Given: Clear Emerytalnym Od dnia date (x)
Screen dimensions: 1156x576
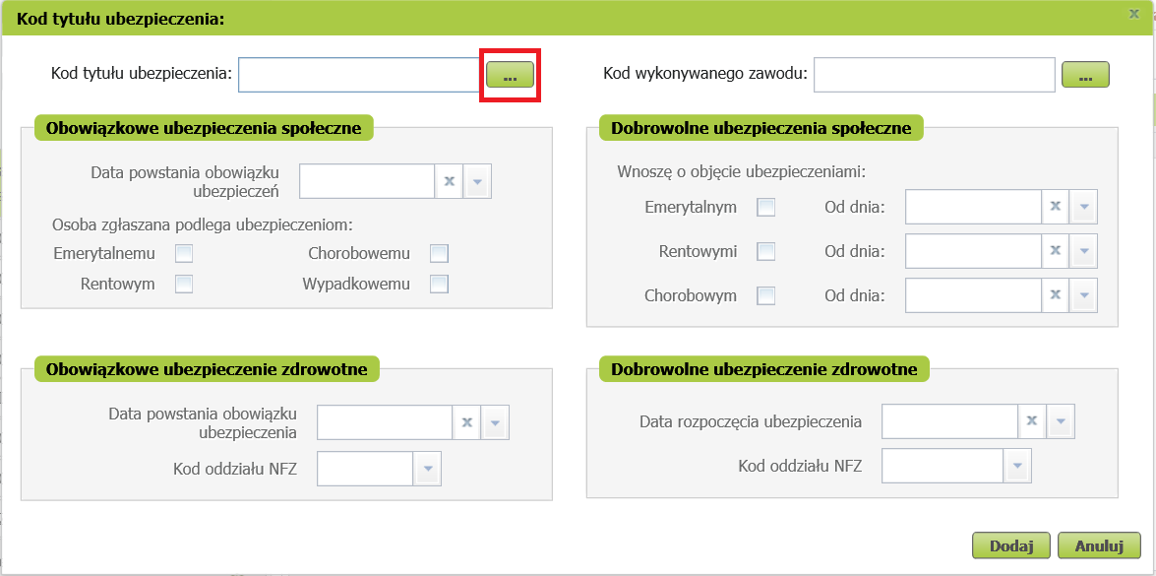Looking at the screenshot, I should click(1055, 207).
